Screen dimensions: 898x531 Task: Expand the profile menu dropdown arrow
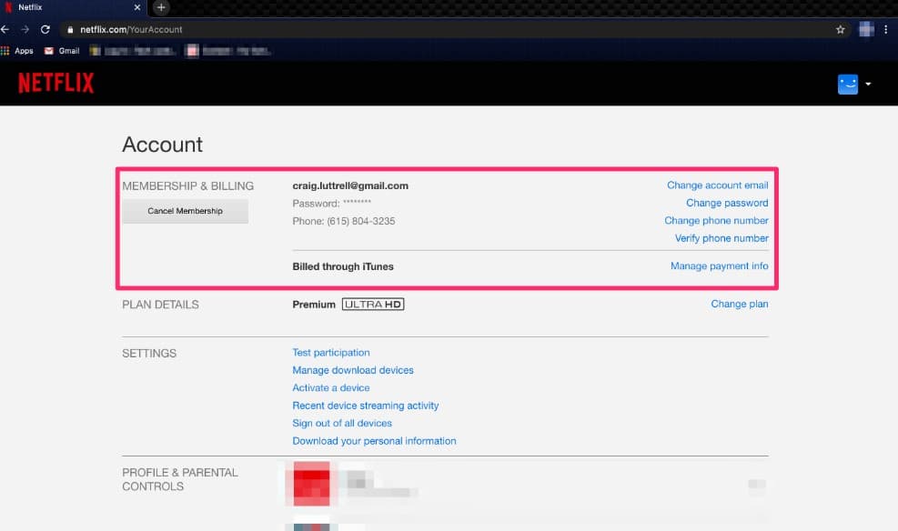click(x=868, y=85)
